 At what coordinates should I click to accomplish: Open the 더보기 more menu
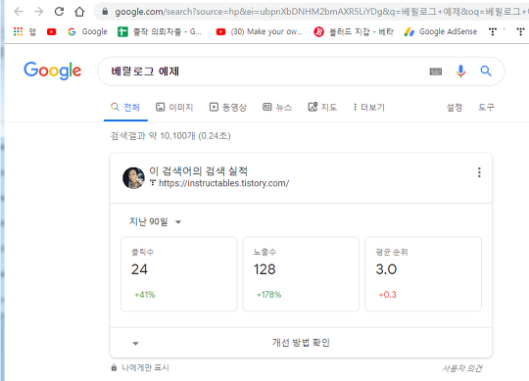368,107
